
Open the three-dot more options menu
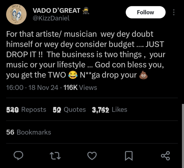point(174,12)
